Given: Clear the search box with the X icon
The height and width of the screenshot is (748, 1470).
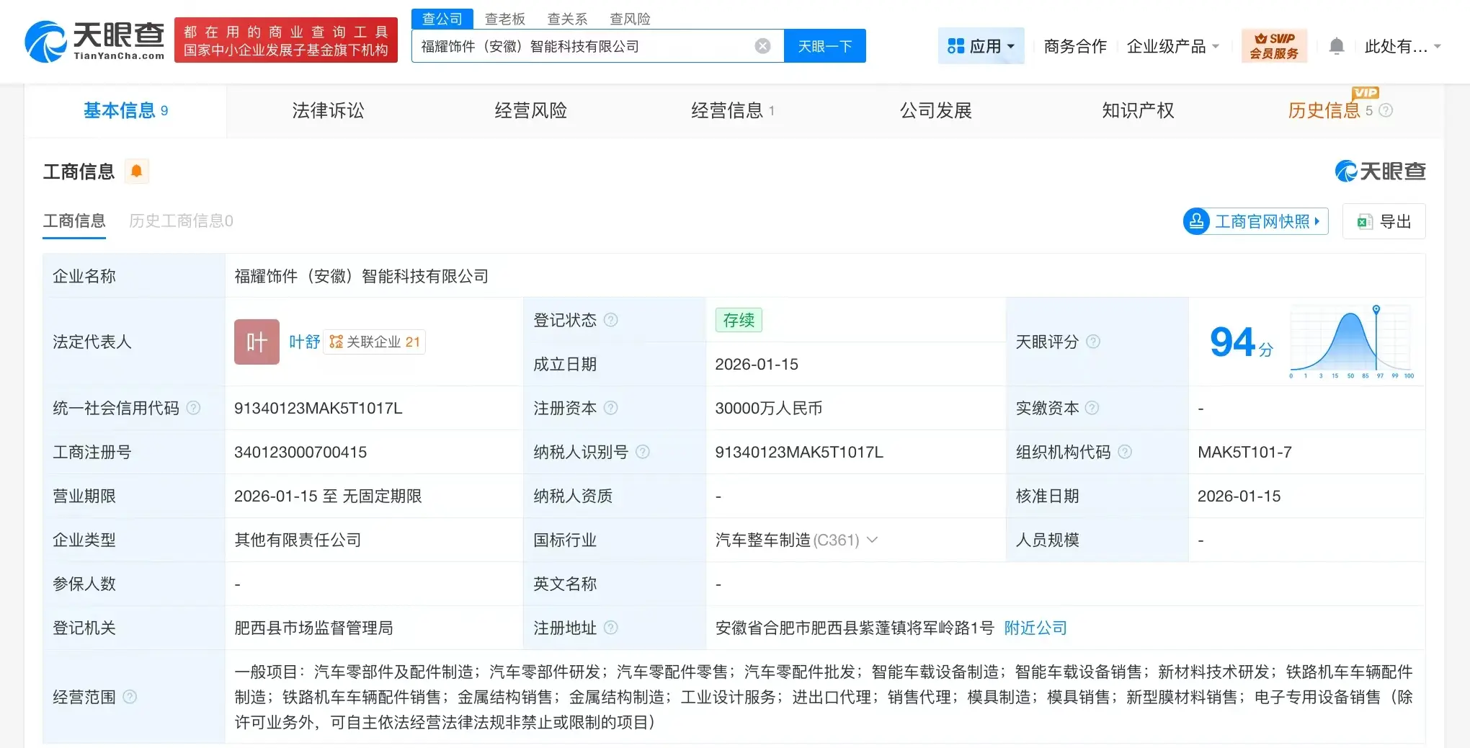Looking at the screenshot, I should coord(762,45).
